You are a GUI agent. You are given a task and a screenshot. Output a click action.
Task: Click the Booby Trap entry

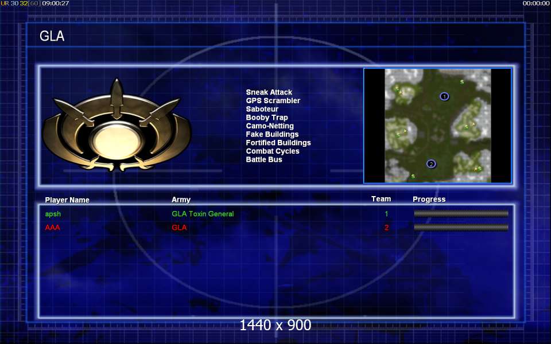pyautogui.click(x=267, y=118)
